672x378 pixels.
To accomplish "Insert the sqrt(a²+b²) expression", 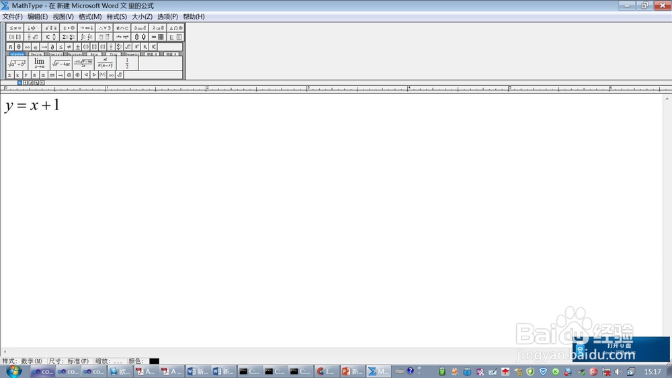I will pyautogui.click(x=17, y=63).
